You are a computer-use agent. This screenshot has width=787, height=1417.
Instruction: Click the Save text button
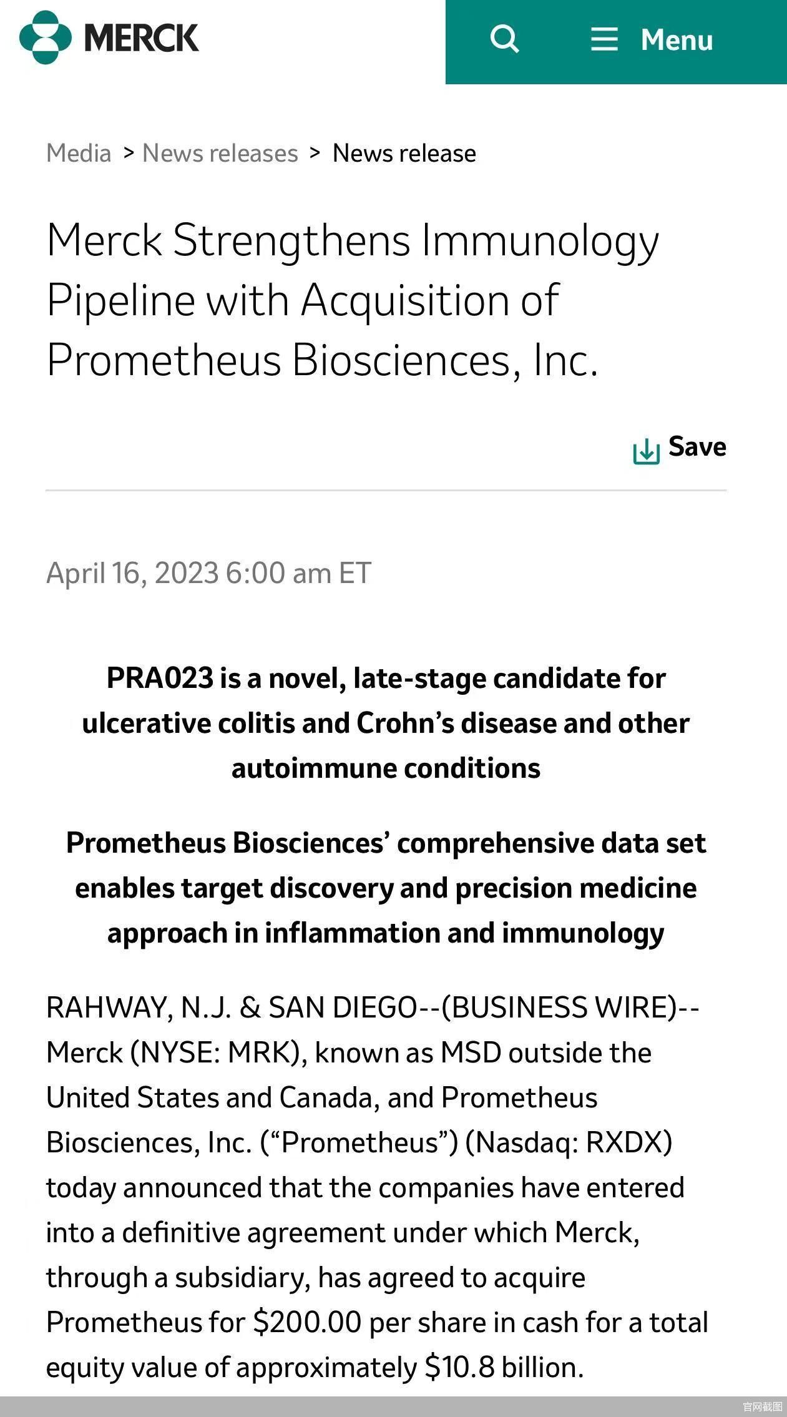pos(697,447)
